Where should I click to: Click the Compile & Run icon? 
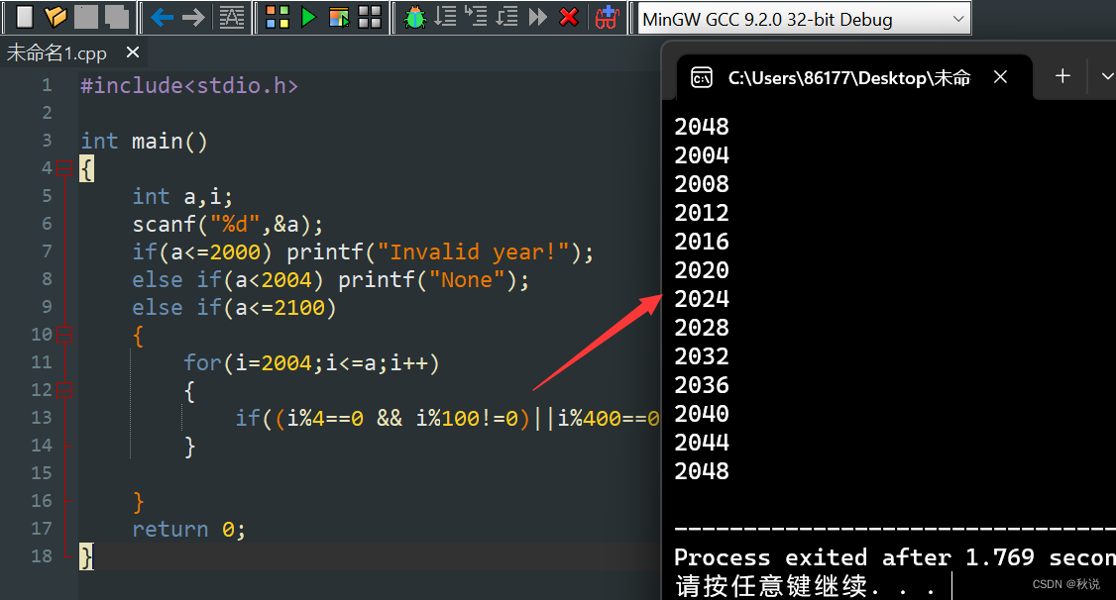(x=340, y=17)
